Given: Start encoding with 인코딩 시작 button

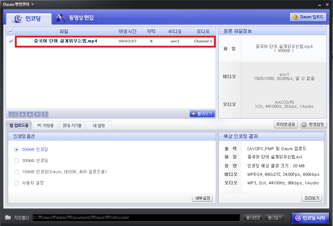Looking at the screenshot, I should tap(310, 218).
